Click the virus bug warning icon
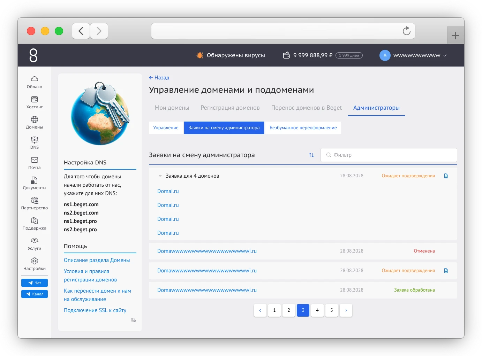The width and height of the screenshot is (482, 356). click(200, 55)
